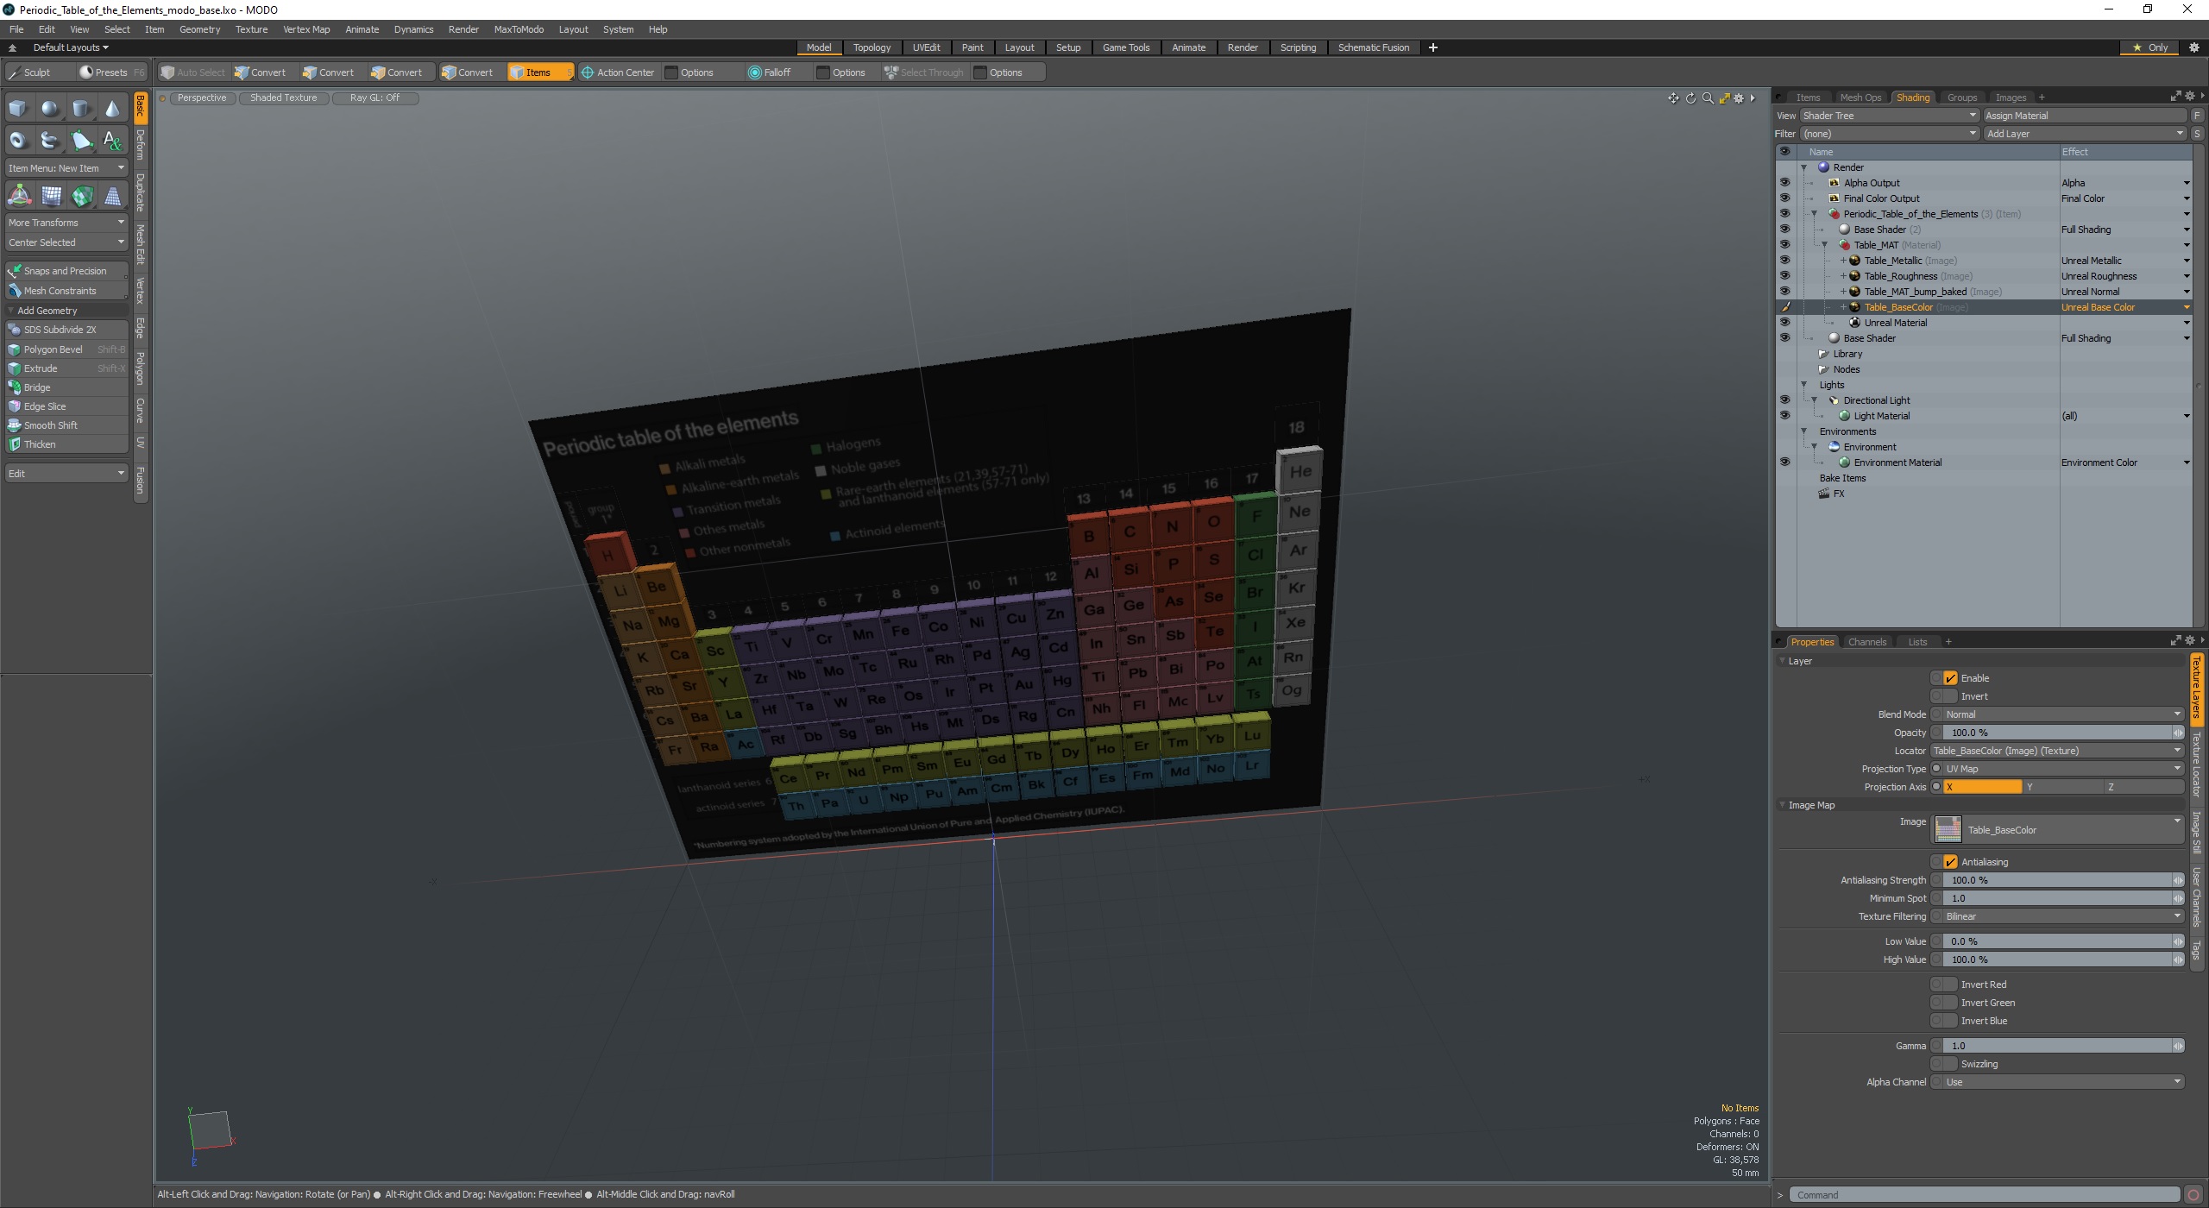Viewport: 2209px width, 1208px height.
Task: Click the Edge Slice tool
Action: [66, 406]
